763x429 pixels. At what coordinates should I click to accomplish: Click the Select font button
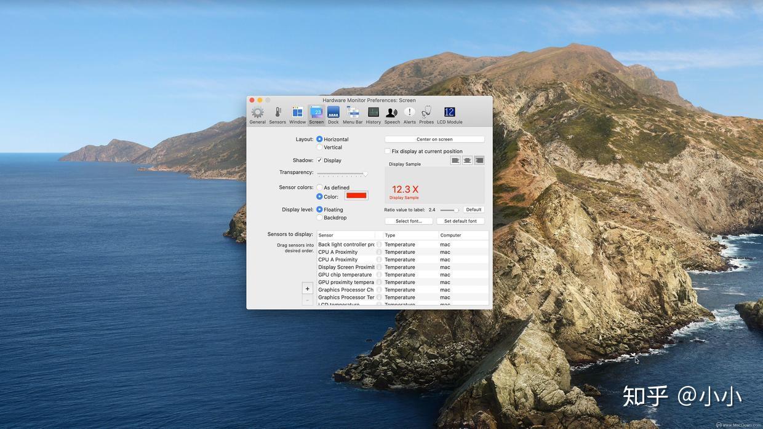point(409,221)
